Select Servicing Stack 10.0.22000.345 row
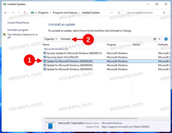 106,57
